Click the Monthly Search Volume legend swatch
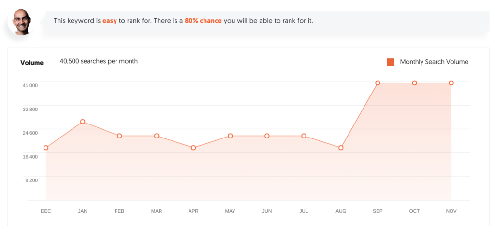Image resolution: width=495 pixels, height=234 pixels. click(x=391, y=62)
